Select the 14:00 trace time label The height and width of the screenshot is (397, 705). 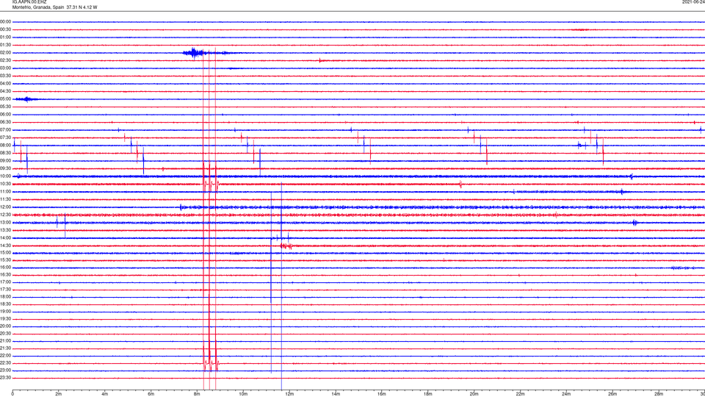coord(5,238)
